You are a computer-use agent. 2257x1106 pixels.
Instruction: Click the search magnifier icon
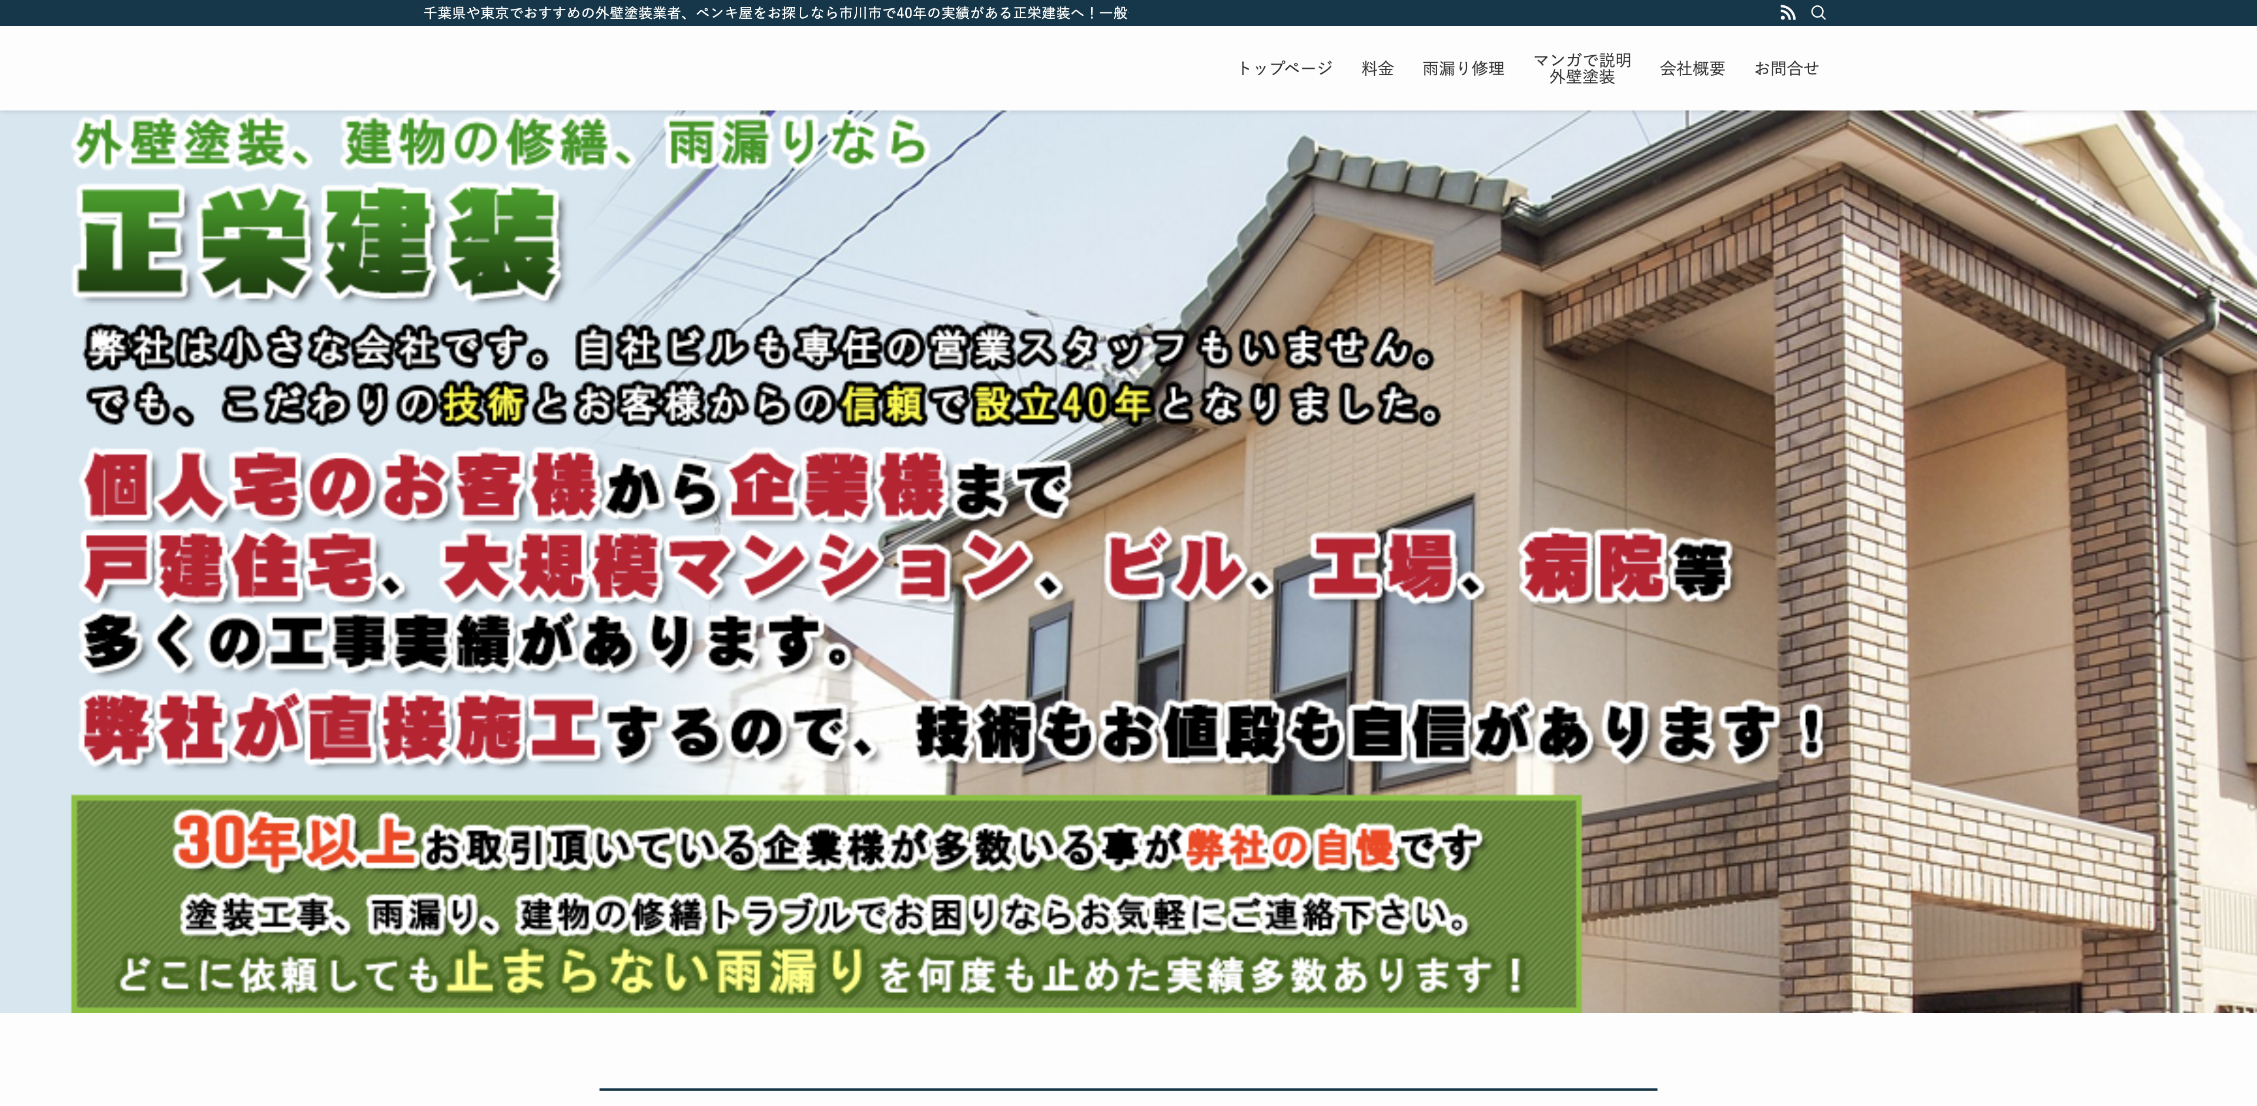[1818, 13]
